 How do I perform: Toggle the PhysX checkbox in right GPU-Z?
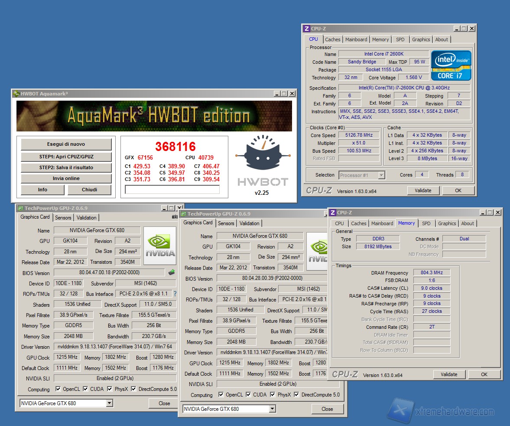coord(273,395)
